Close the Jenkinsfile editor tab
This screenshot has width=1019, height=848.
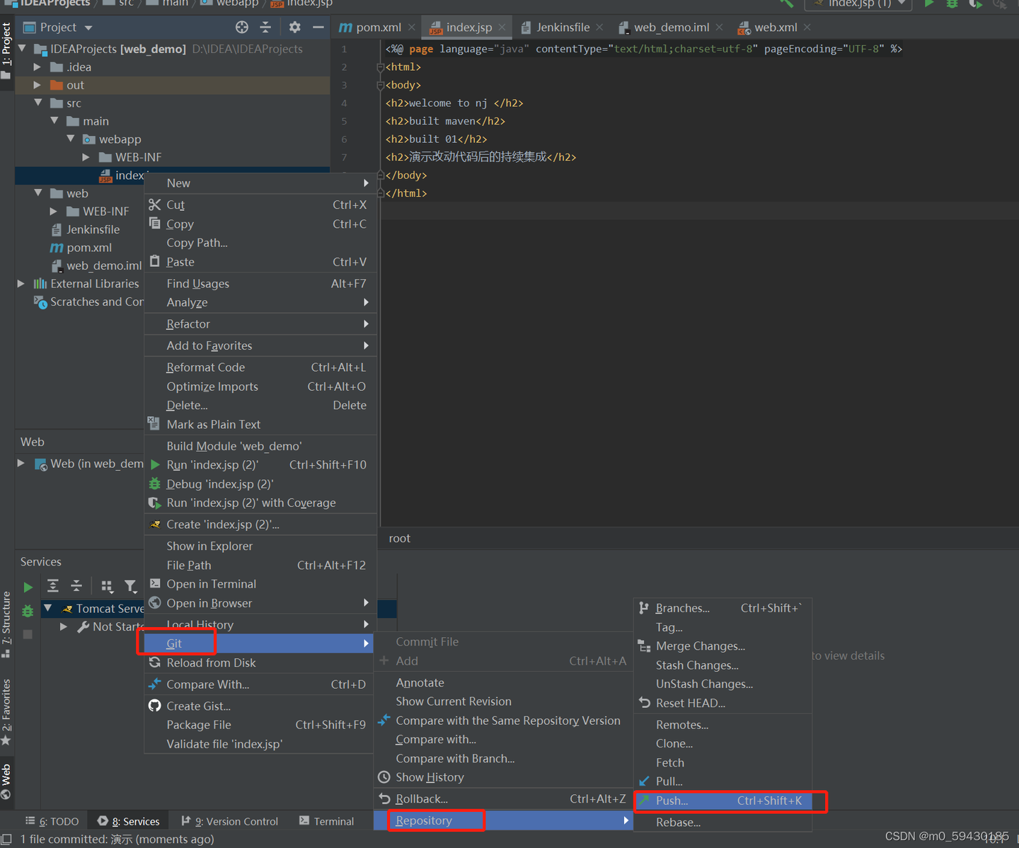(599, 28)
